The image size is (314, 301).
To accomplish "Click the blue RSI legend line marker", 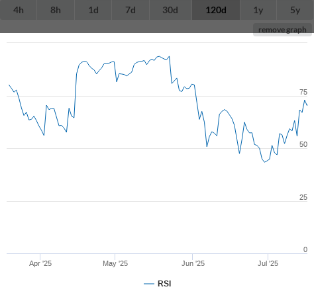I will (x=149, y=284).
